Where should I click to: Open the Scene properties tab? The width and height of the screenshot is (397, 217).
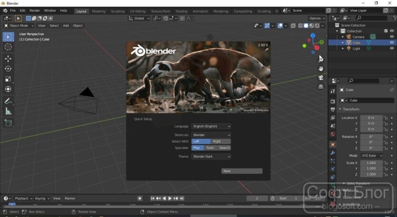[x=333, y=126]
